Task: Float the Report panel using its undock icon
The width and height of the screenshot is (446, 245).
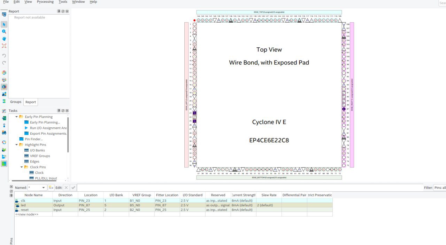Action: pos(63,11)
